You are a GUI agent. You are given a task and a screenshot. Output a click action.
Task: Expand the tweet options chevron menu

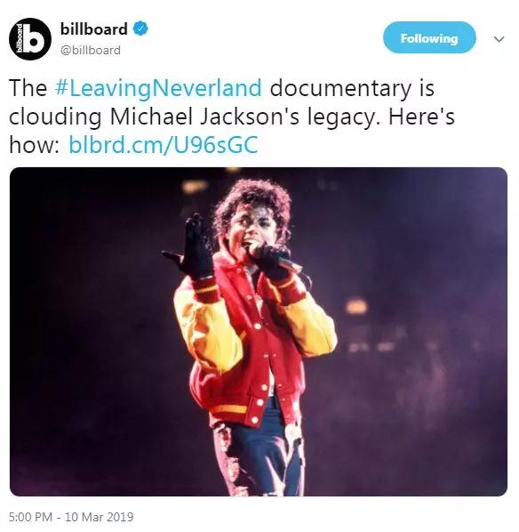499,39
